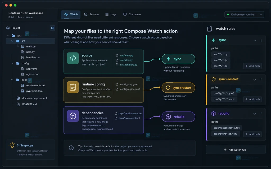The width and height of the screenshot is (271, 169).
Task: Click the rebuild rule cube icon
Action: 214,114
